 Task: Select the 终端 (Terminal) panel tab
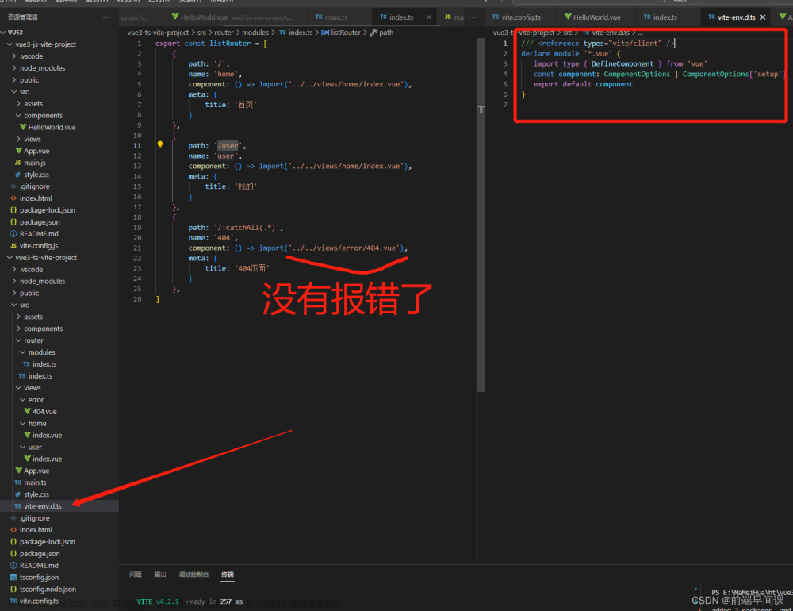click(228, 574)
